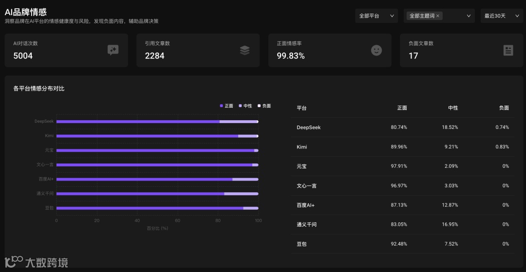Select the Kimi row name in table
Viewport: 526px width, 272px height.
[x=302, y=147]
